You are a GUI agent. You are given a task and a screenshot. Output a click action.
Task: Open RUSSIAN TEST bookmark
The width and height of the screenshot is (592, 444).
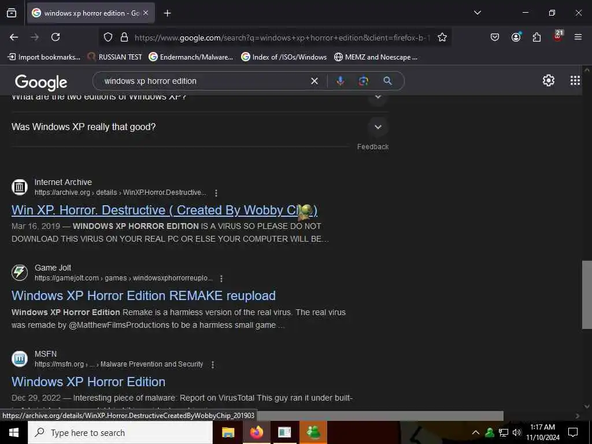(x=114, y=57)
